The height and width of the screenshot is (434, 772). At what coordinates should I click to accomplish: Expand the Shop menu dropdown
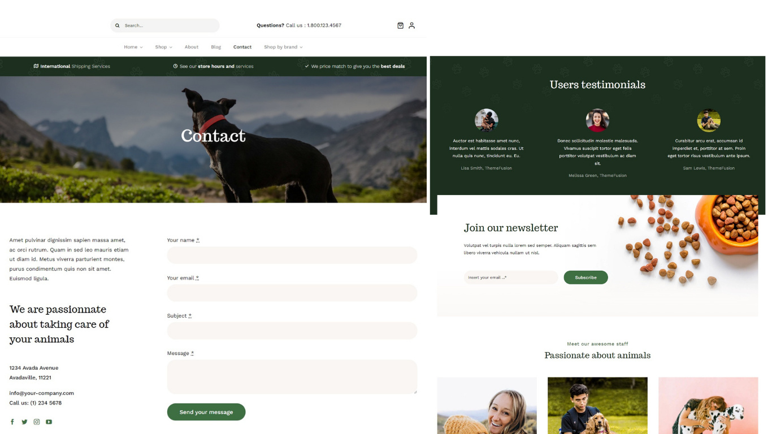tap(164, 47)
